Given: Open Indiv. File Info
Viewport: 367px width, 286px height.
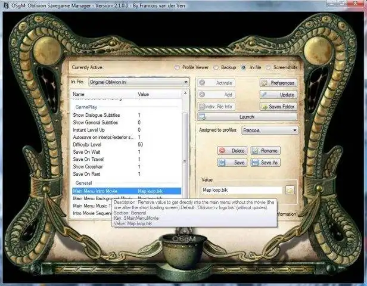Looking at the screenshot, I should coord(216,107).
